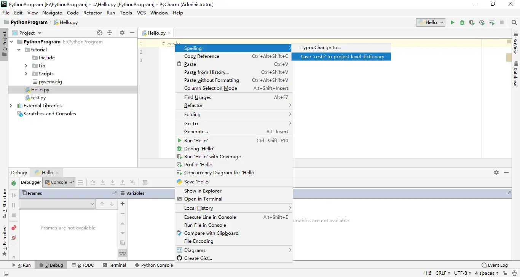
Task: Start debugging Hello with the toolbar bug icon
Action: click(462, 22)
